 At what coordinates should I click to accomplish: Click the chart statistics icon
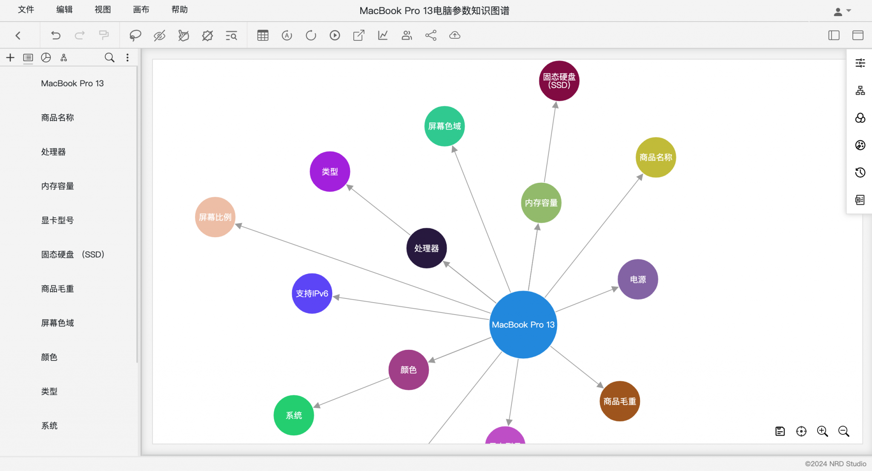coord(383,35)
